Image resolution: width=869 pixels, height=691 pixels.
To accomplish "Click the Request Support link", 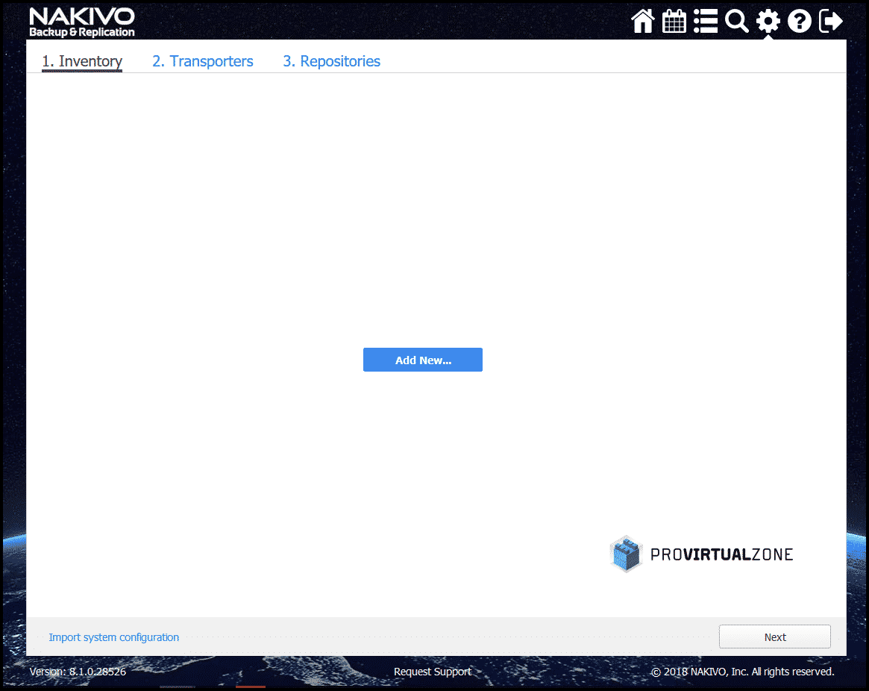I will tap(433, 672).
